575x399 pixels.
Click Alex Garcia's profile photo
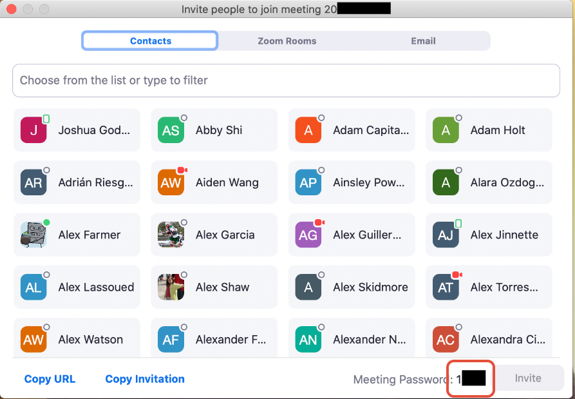pos(171,235)
